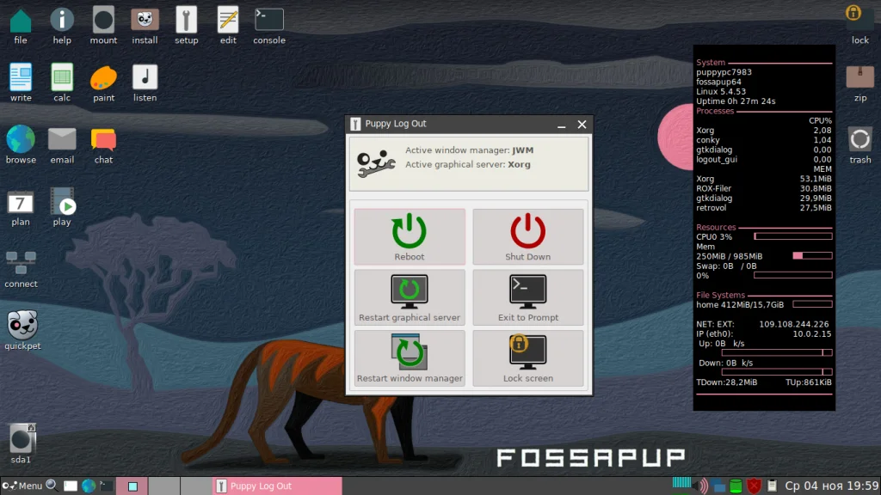
Task: Click Shut Down in the logout dialog
Action: [527, 236]
